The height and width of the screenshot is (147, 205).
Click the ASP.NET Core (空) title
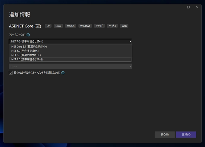pos(25,26)
